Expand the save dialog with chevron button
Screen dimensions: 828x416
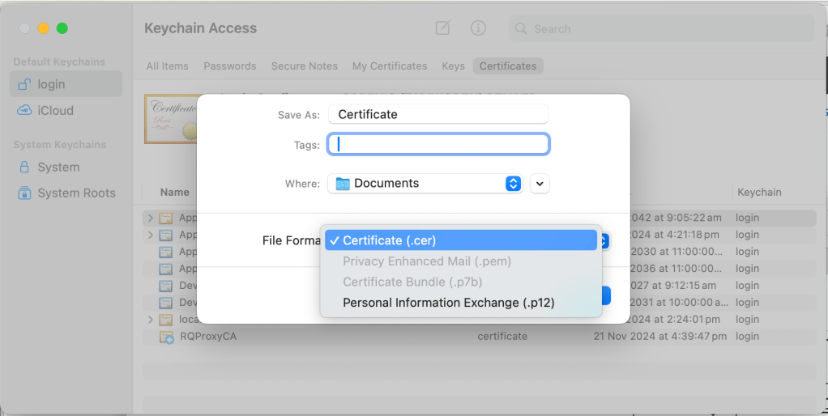coord(540,184)
